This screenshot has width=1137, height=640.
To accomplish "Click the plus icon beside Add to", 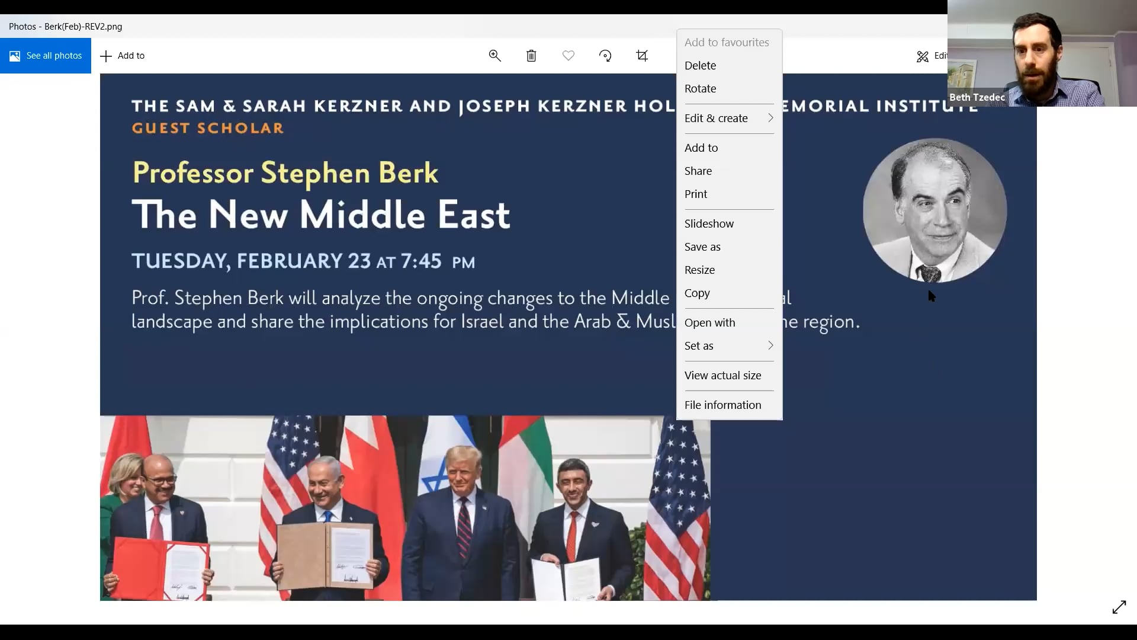I will coord(105,56).
